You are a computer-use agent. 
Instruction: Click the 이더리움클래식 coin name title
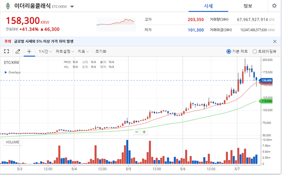(32, 6)
